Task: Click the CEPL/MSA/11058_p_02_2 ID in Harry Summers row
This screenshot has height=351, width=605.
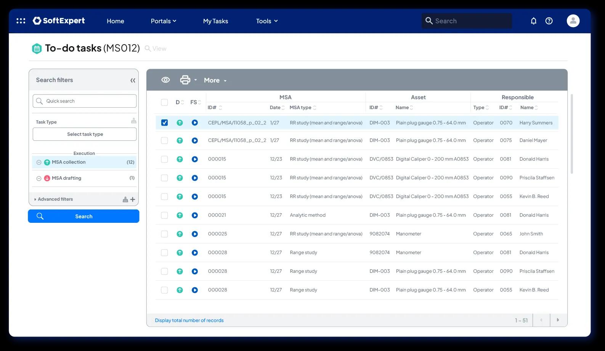Action: pos(237,123)
